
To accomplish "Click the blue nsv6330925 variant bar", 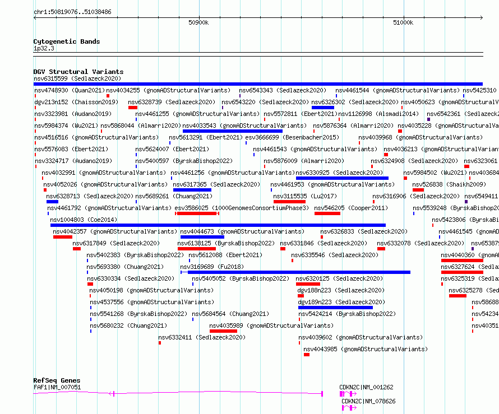I will coord(342,178).
